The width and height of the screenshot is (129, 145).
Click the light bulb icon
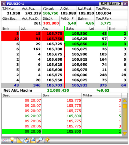12,140
